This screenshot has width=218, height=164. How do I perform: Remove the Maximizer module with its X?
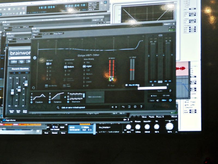(x=68, y=93)
